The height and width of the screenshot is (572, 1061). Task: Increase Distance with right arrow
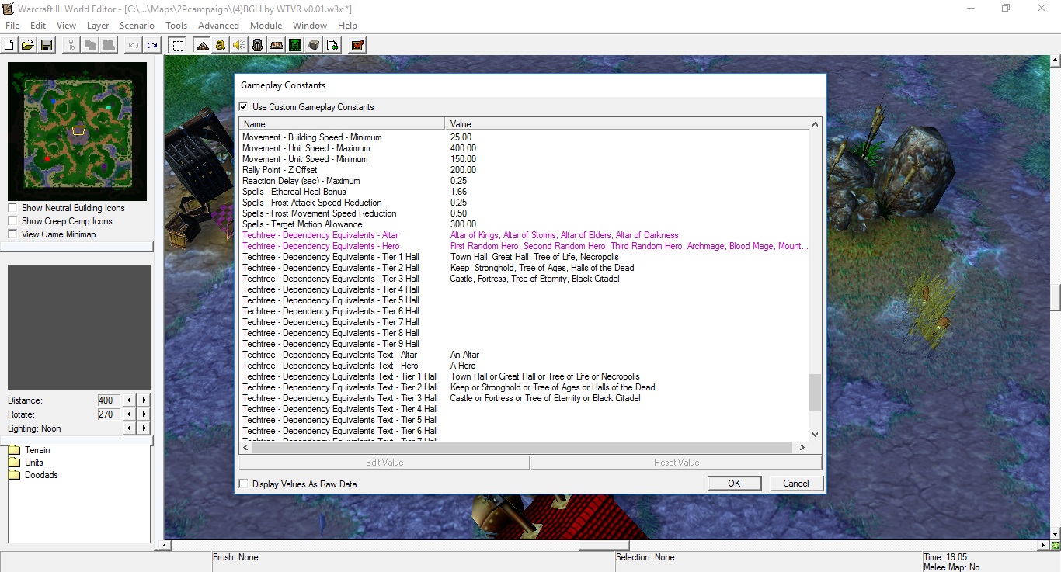(144, 400)
